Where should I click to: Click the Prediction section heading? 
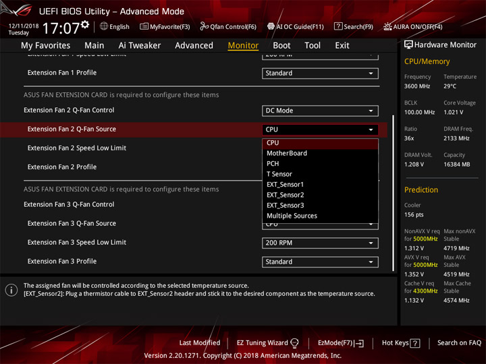coord(421,189)
